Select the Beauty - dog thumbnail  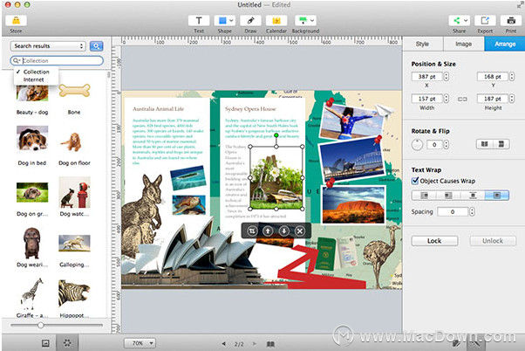click(x=32, y=93)
